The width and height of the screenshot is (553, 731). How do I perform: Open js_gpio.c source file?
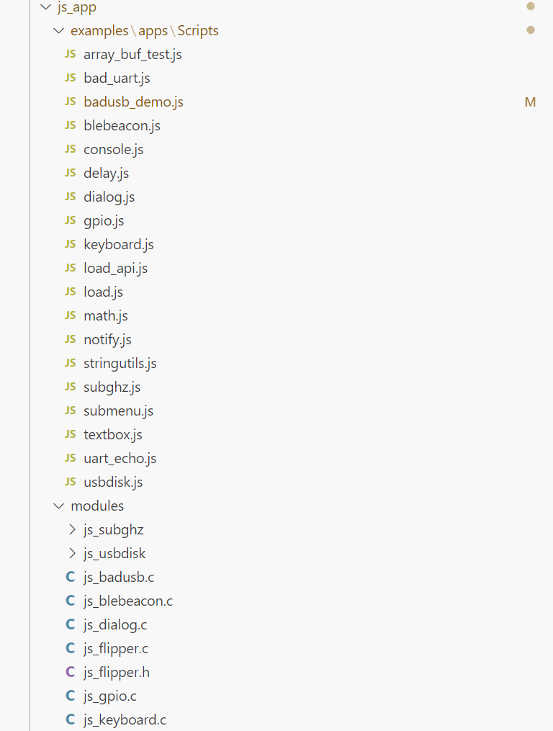(x=110, y=696)
